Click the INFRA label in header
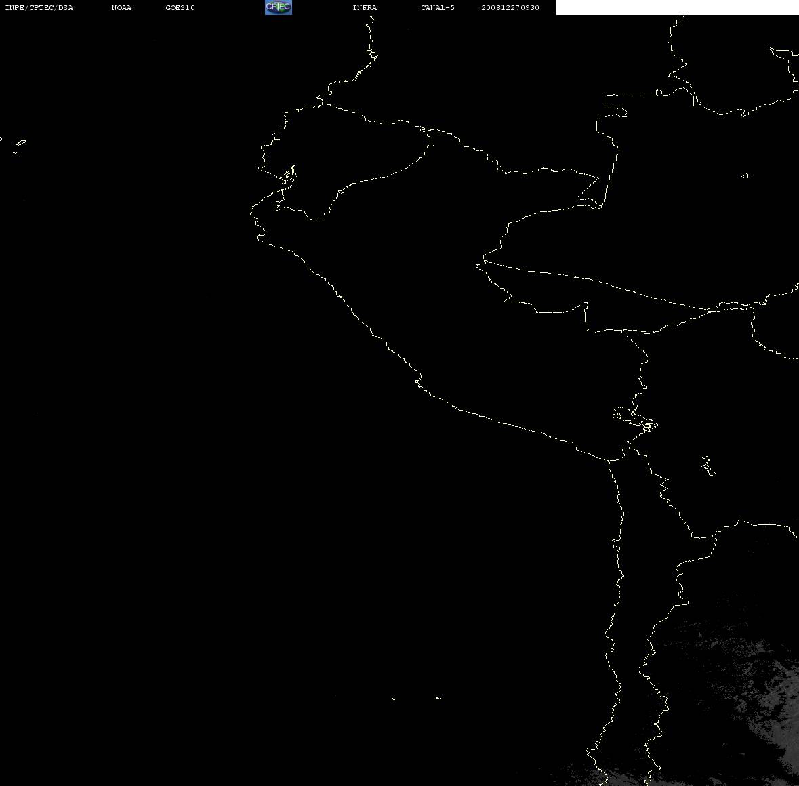The width and height of the screenshot is (799, 786). point(365,8)
